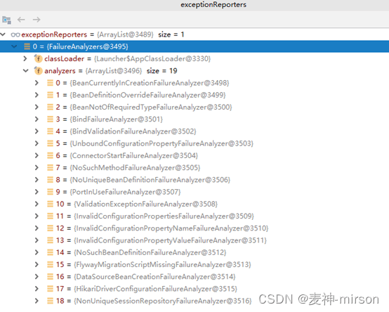Click the exceptionReporters window title

click(213, 5)
